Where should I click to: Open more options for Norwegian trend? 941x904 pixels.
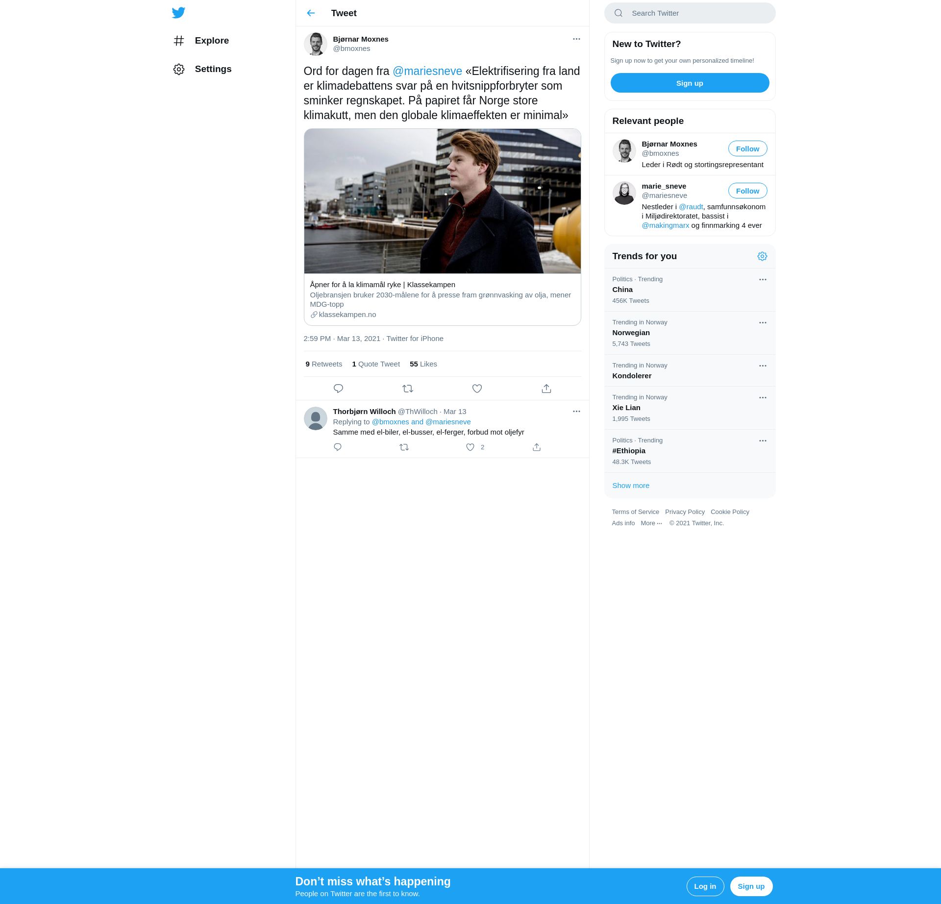tap(763, 323)
